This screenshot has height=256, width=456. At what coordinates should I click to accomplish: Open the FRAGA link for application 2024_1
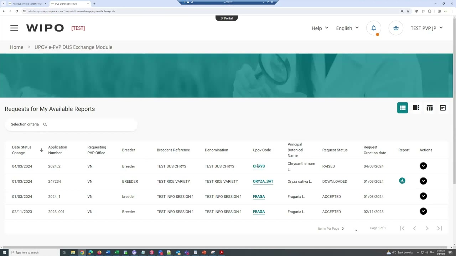click(259, 197)
